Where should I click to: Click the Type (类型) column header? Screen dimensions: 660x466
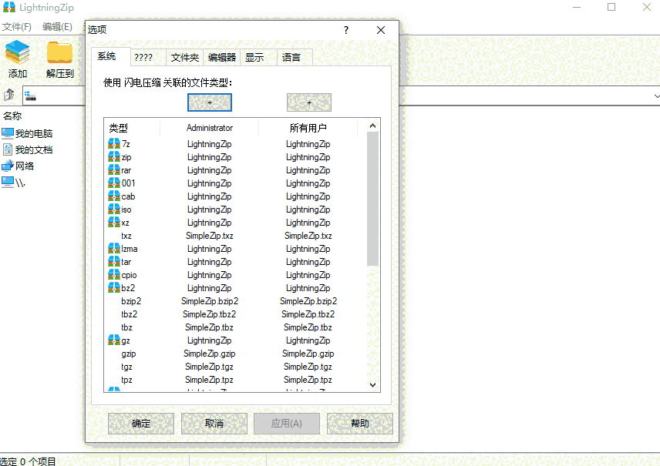pyautogui.click(x=132, y=128)
